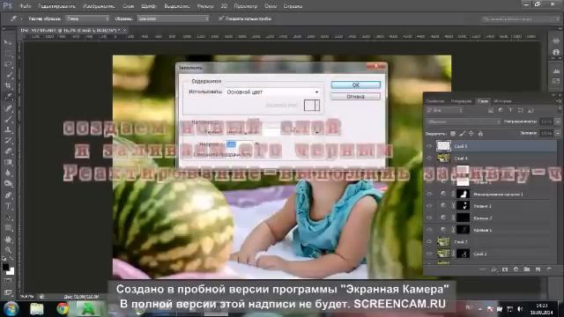Open Google Chrome from the taskbar
The width and height of the screenshot is (564, 317).
coord(63,309)
